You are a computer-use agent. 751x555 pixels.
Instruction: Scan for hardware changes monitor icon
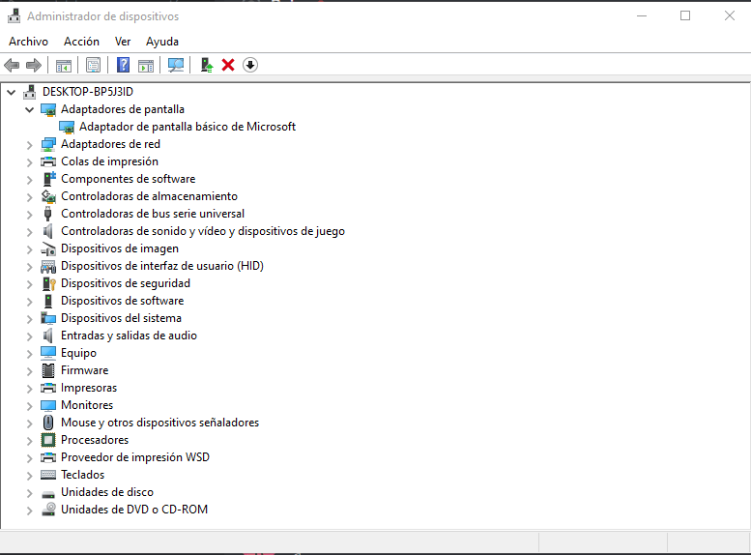176,65
